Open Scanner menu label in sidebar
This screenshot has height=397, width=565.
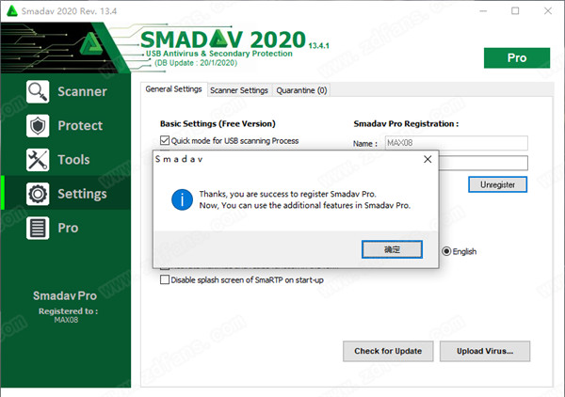click(82, 91)
